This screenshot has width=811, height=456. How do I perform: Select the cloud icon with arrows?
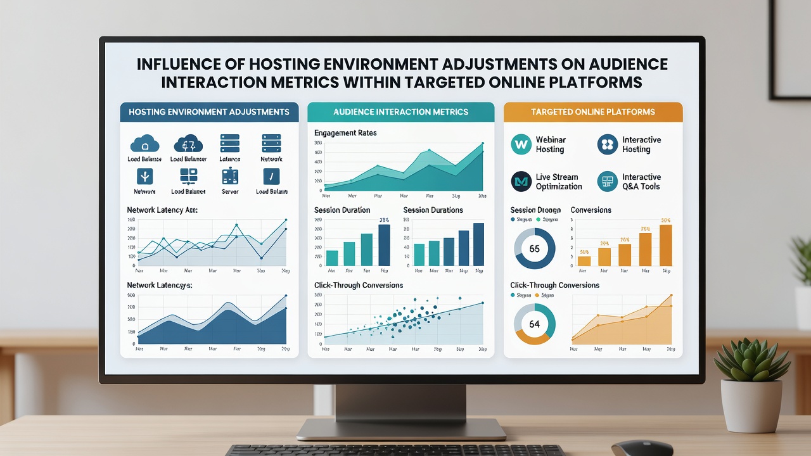point(188,143)
